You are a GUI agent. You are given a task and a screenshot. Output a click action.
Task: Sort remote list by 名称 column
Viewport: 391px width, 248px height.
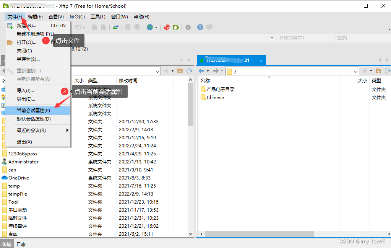[269, 80]
